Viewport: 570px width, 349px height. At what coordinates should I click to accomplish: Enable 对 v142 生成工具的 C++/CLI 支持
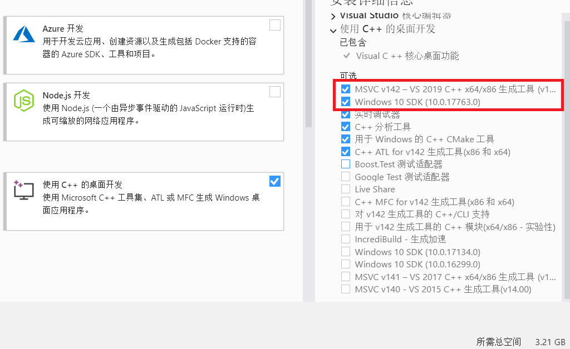[346, 214]
